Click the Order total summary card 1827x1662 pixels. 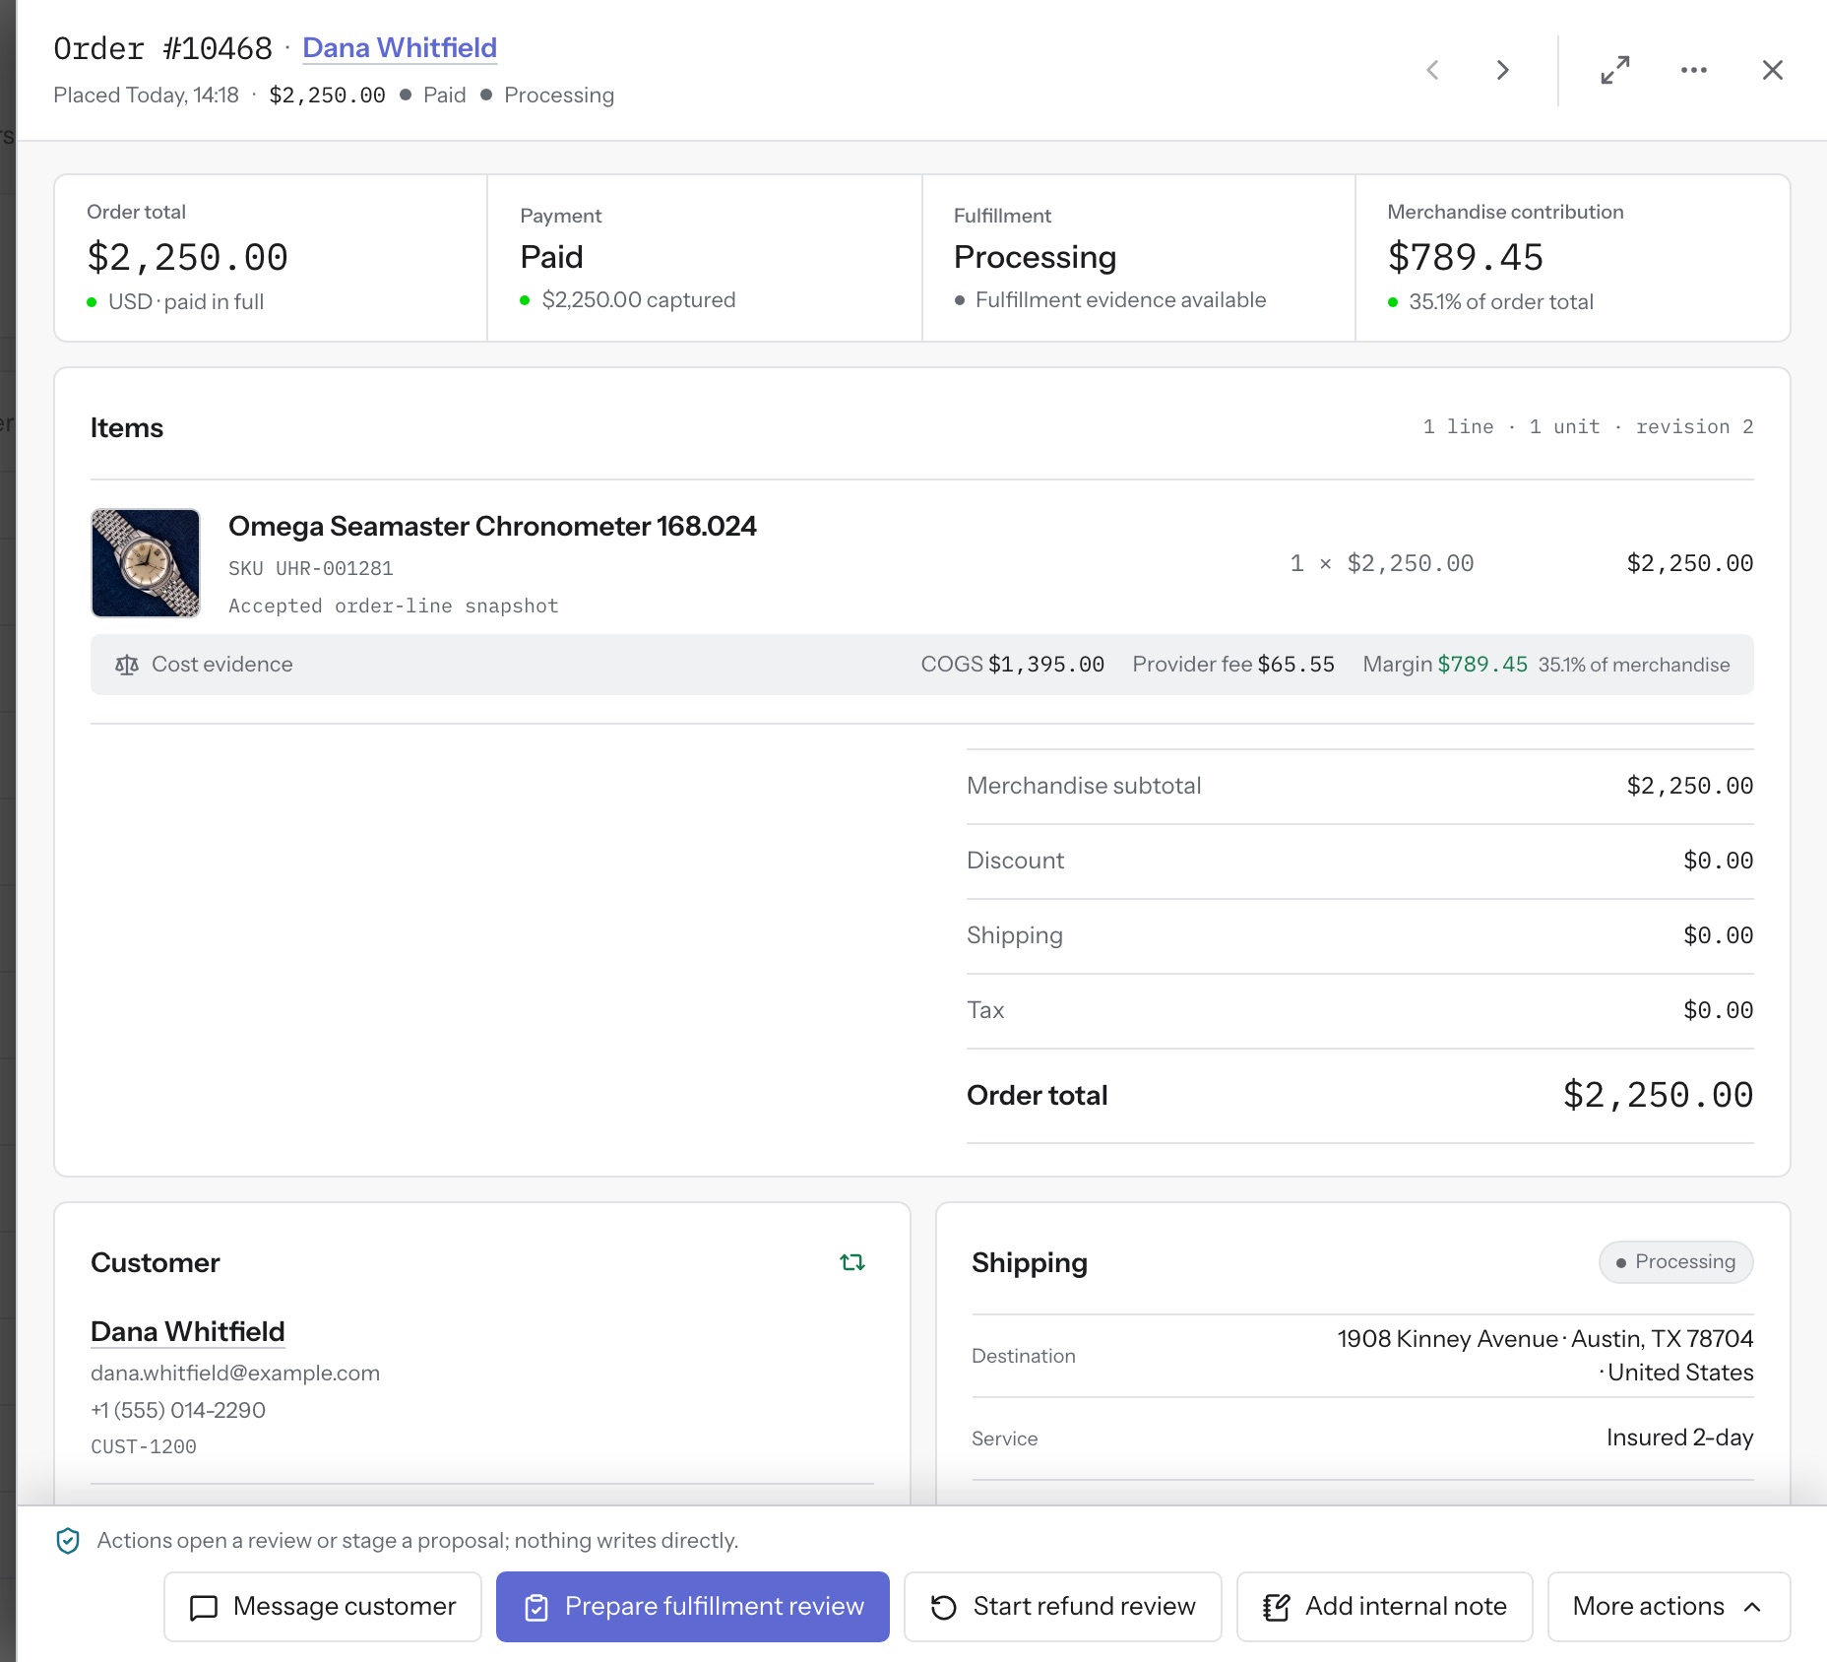pos(271,258)
